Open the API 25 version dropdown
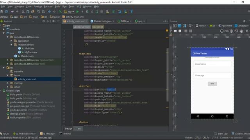The height and width of the screenshot is (140, 250). tap(213, 26)
